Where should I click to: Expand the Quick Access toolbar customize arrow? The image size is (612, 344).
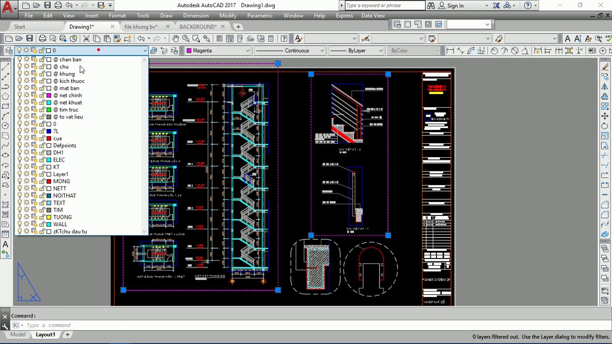pos(110,5)
